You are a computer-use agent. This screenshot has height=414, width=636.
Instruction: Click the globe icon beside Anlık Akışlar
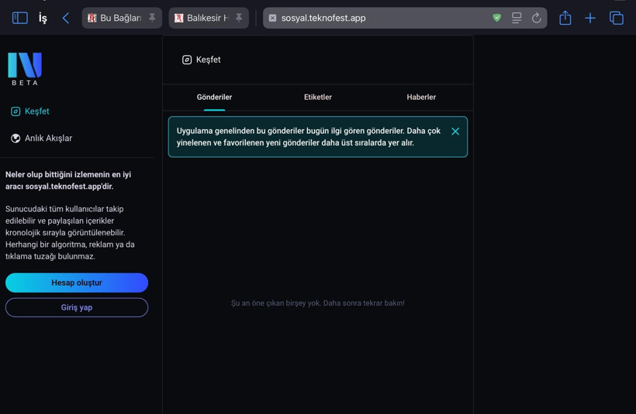16,139
